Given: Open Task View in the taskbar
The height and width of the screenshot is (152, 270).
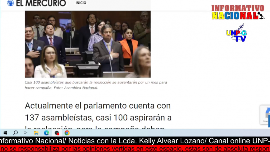Looking at the screenshot, I should [25, 133].
